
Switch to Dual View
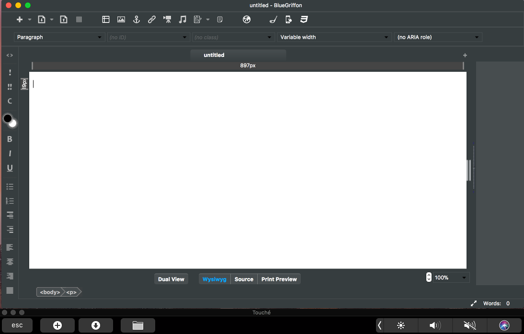(171, 279)
